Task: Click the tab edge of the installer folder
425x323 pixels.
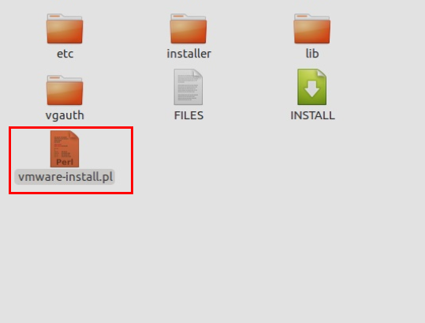Action: pyautogui.click(x=178, y=17)
